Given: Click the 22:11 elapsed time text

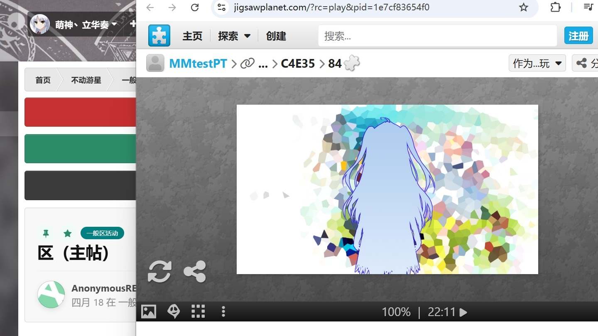Looking at the screenshot, I should coord(442,312).
